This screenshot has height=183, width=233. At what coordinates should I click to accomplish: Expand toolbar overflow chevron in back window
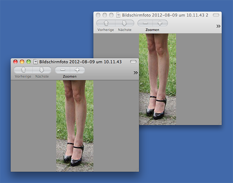pos(218,26)
